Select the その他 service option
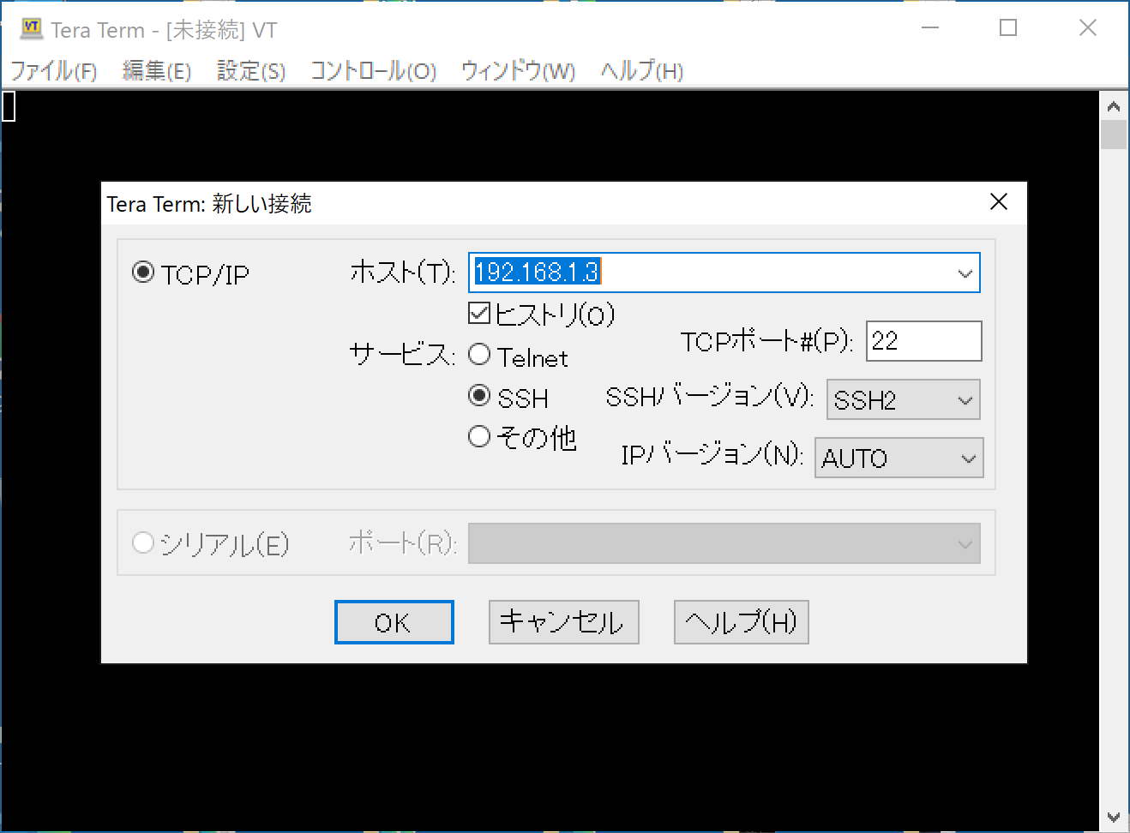 pyautogui.click(x=479, y=436)
